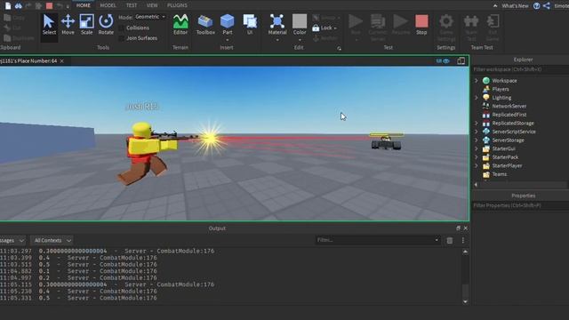This screenshot has height=320, width=569.
Task: Undock the Output panel
Action: point(458,228)
